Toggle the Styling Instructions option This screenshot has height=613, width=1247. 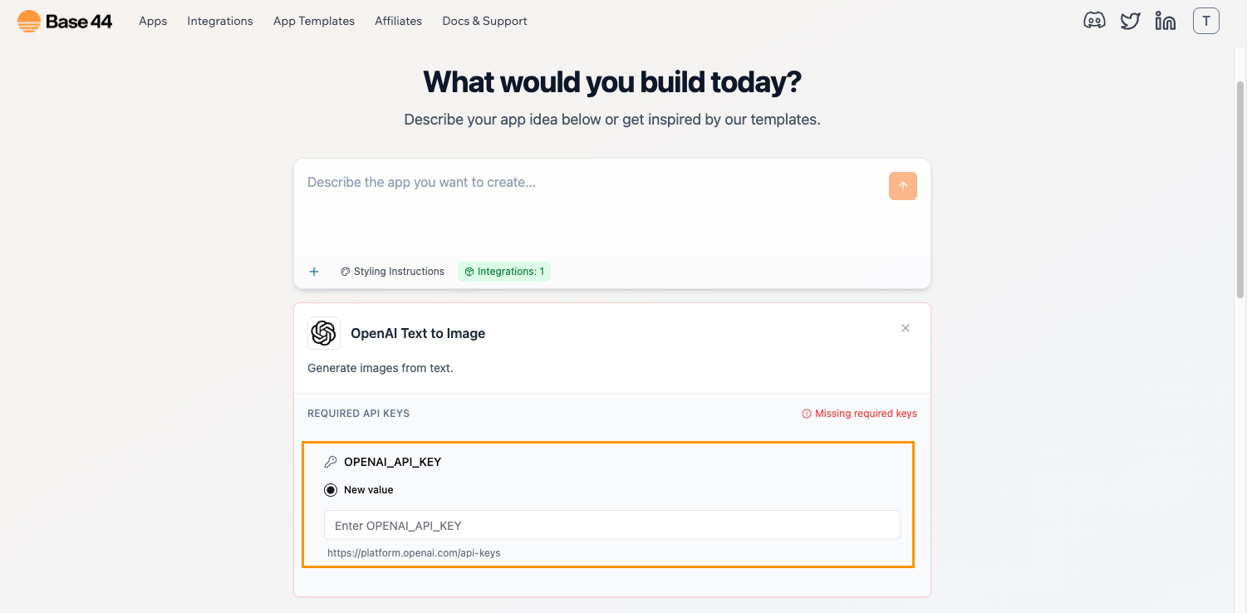(x=391, y=271)
